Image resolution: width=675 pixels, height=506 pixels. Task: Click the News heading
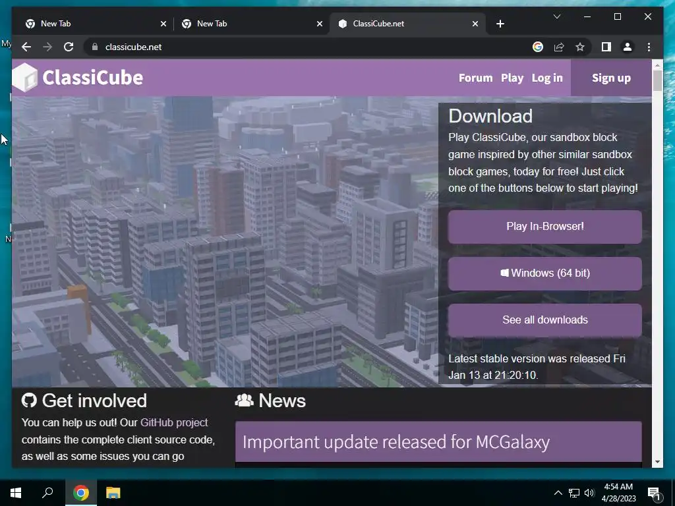click(282, 401)
